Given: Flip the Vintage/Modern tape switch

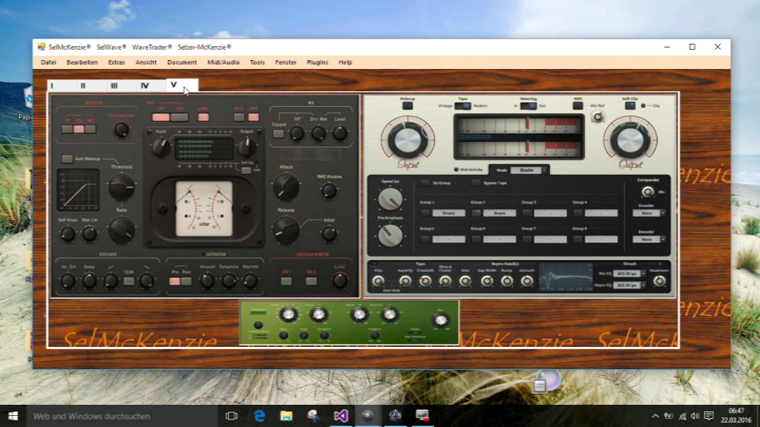Looking at the screenshot, I should pyautogui.click(x=463, y=106).
